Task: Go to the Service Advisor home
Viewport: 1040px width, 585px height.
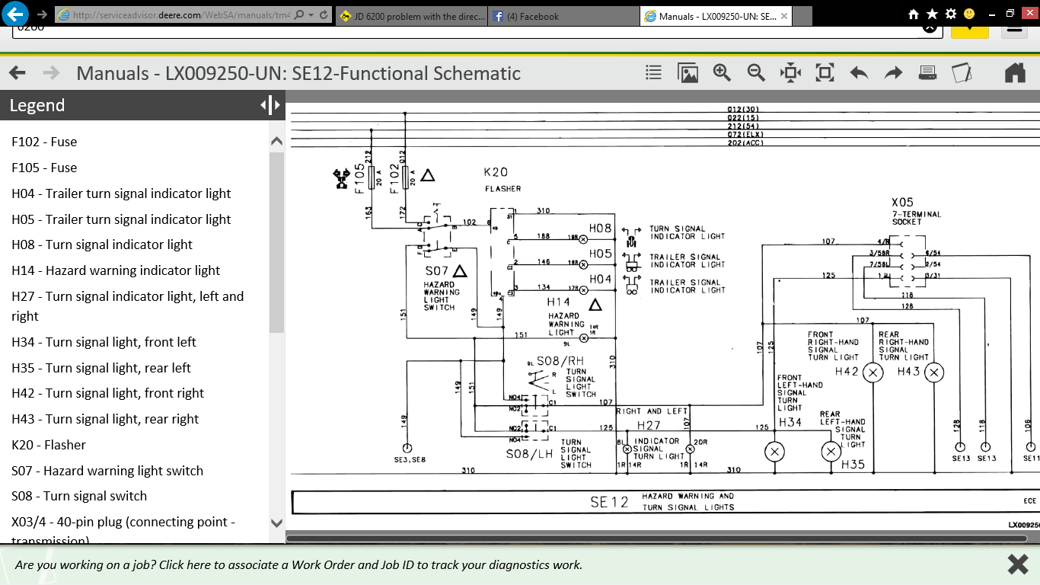Action: pos(1015,73)
